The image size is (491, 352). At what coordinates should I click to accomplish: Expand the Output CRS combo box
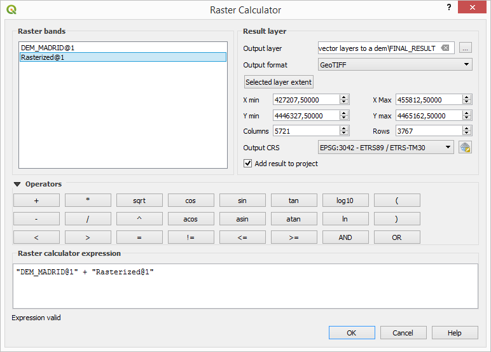tap(385, 148)
